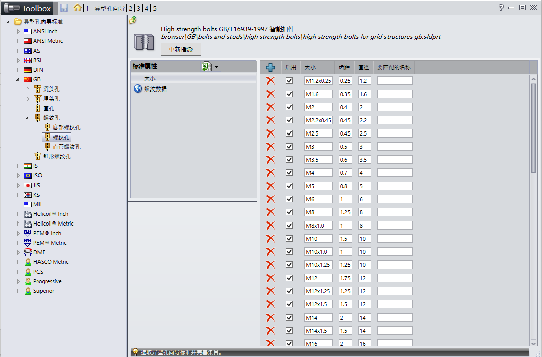This screenshot has width=542, height=357.
Task: Delete the M1.6 row with its red X
Action: point(270,94)
